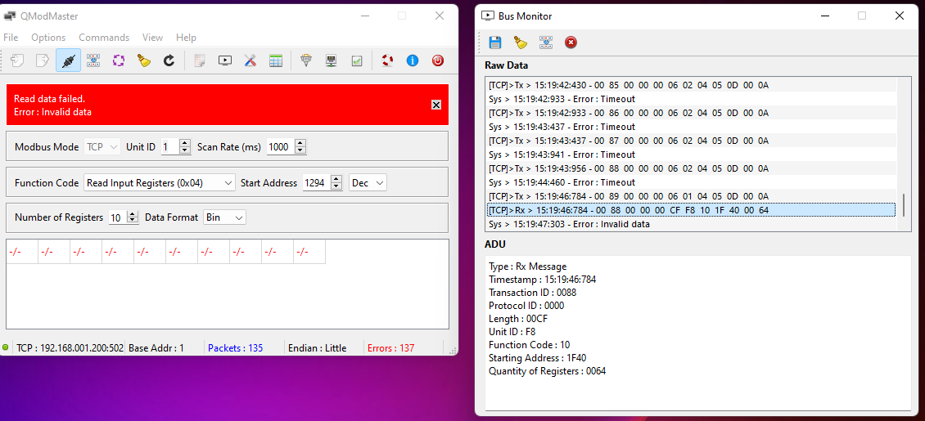Viewport: 925px width, 421px height.
Task: Click the Bus Monitor read/write icon
Action: tap(546, 43)
